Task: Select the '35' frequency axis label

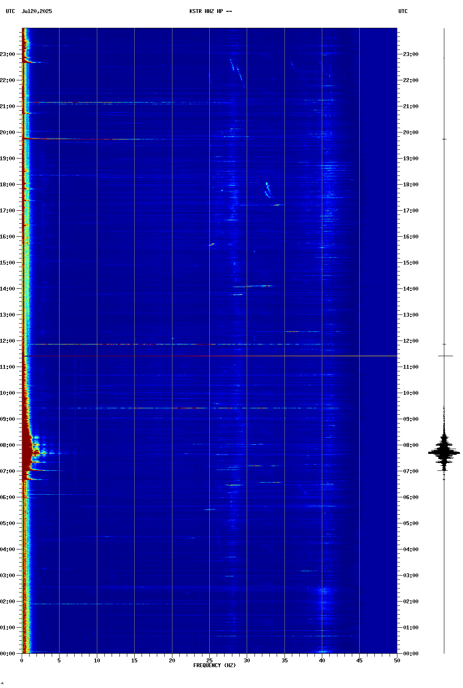Action: [284, 661]
